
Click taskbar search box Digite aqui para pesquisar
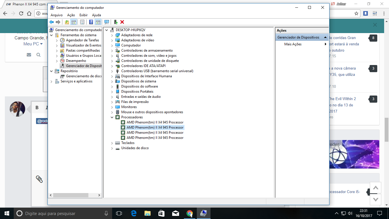62,213
